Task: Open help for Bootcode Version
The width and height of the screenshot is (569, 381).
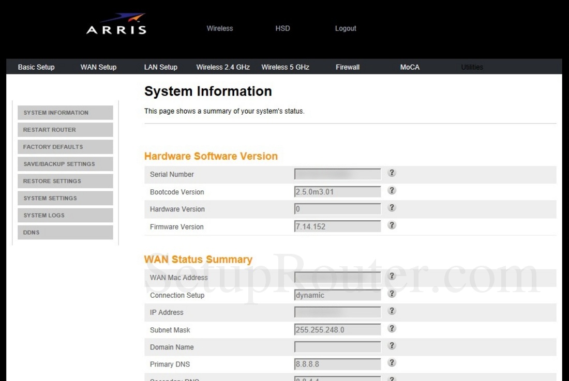Action: click(x=392, y=190)
